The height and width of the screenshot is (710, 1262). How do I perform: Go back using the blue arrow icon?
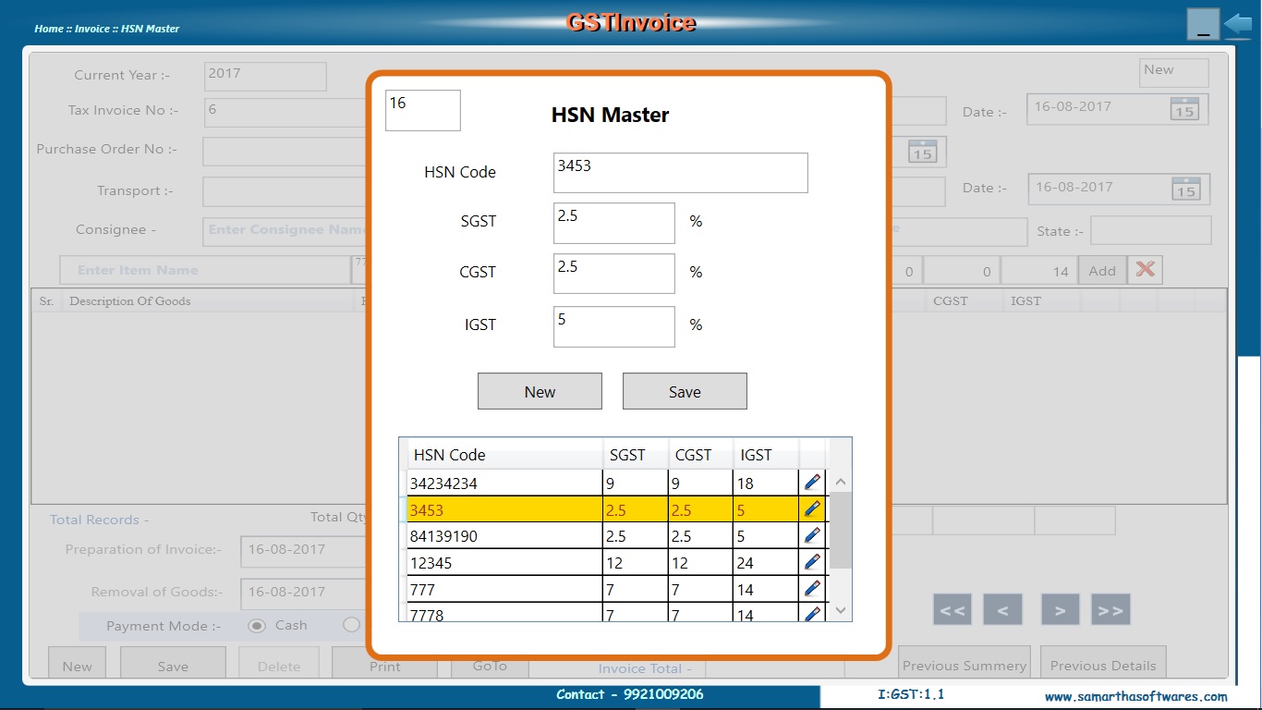[1238, 24]
